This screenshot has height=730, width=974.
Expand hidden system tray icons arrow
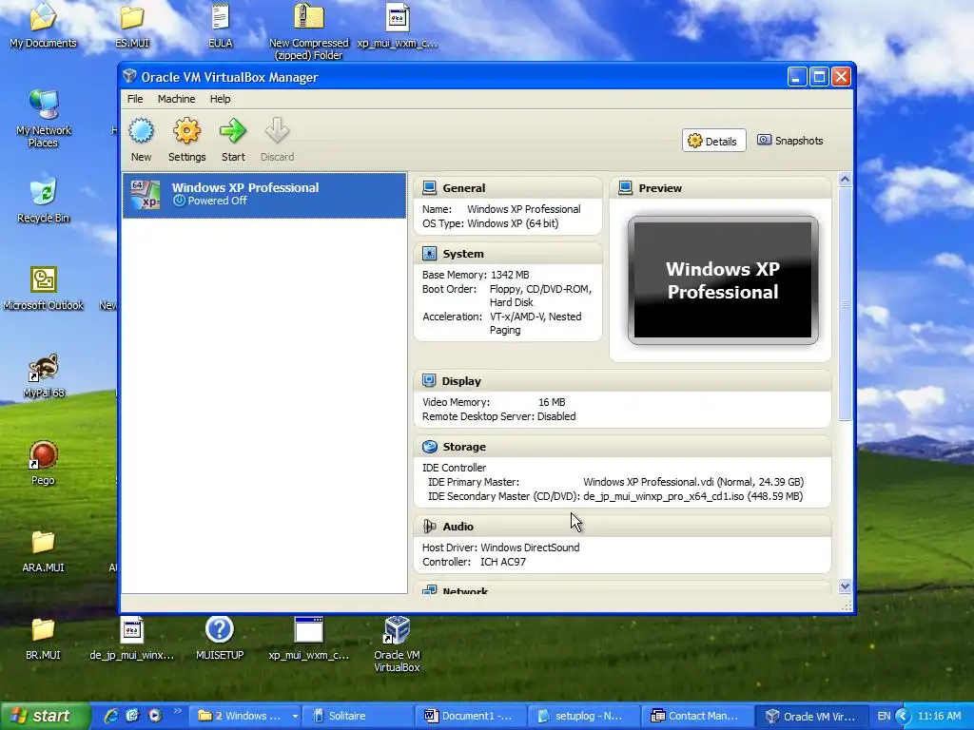click(904, 717)
